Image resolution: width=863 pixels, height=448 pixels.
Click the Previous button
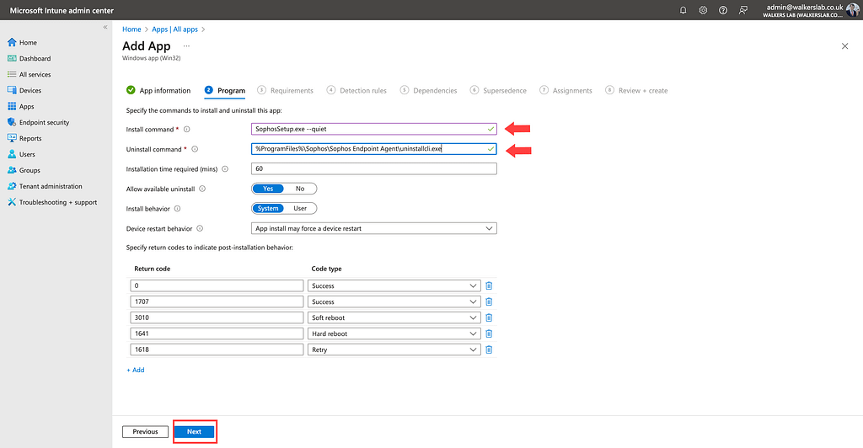[x=145, y=431]
